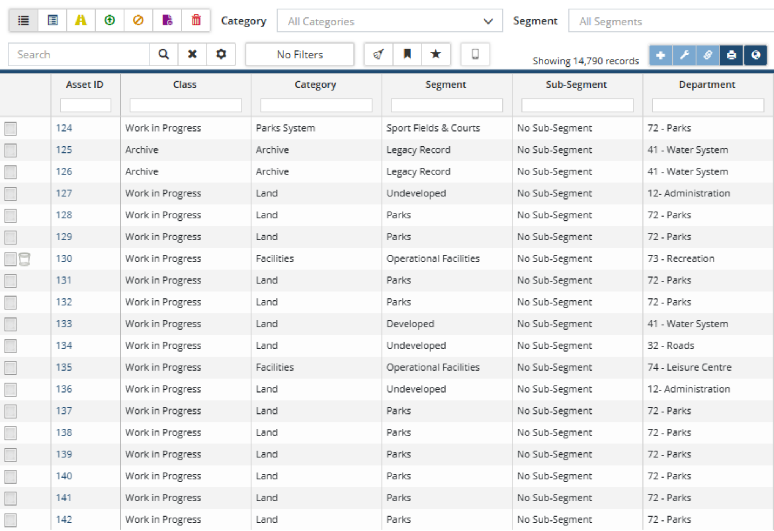The width and height of the screenshot is (774, 531).
Task: Click into the Search text field
Action: tap(79, 54)
